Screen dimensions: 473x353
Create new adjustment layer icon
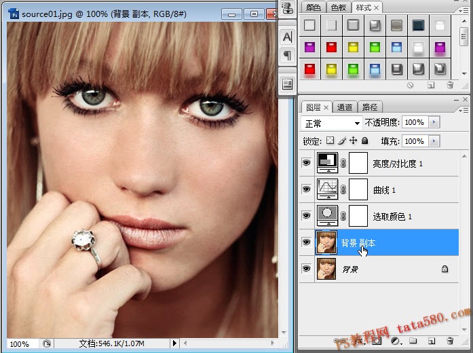pyautogui.click(x=396, y=341)
